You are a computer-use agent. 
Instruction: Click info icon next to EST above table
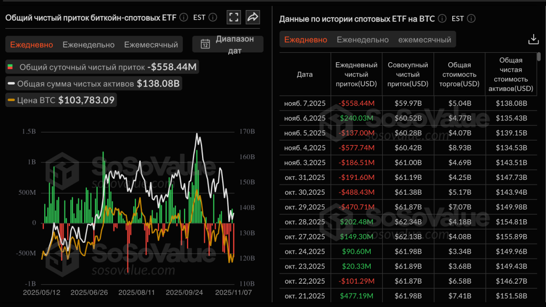[471, 19]
